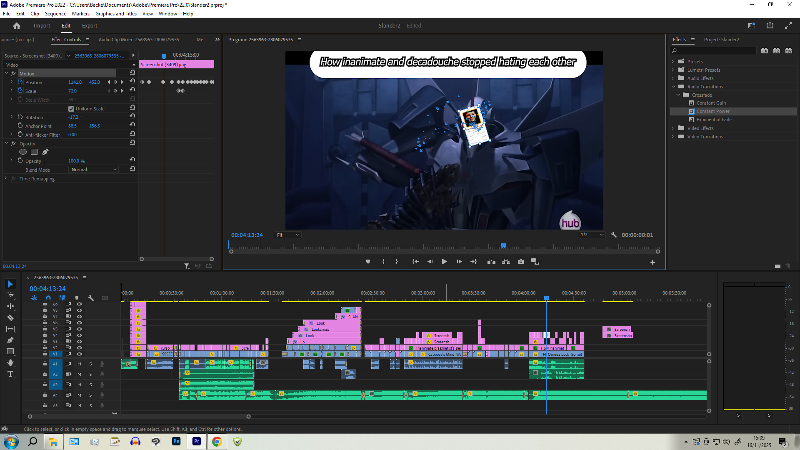800x450 pixels.
Task: Collapse the Crossfade folder
Action: 678,95
